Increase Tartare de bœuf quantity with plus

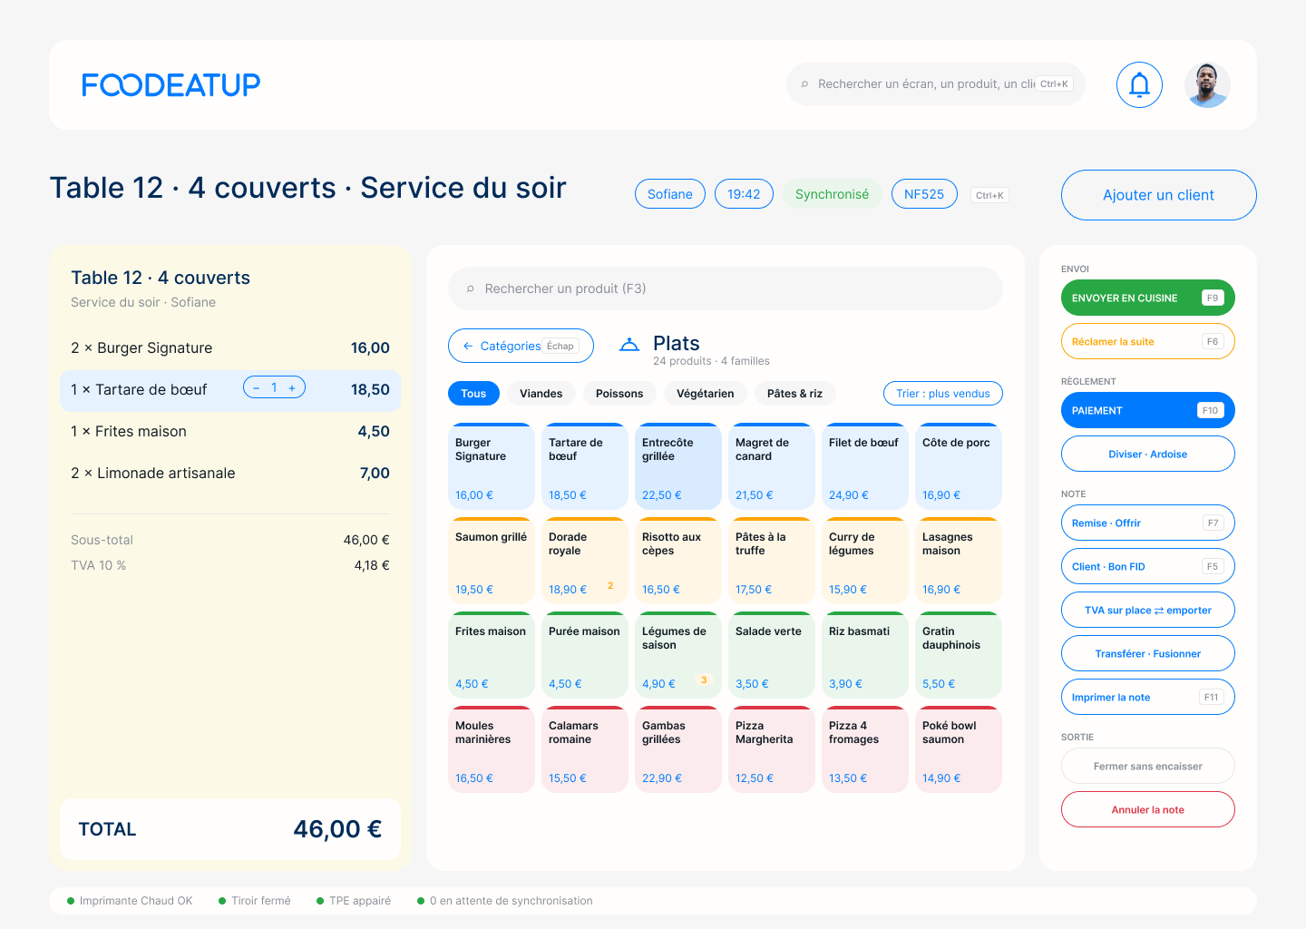(292, 388)
